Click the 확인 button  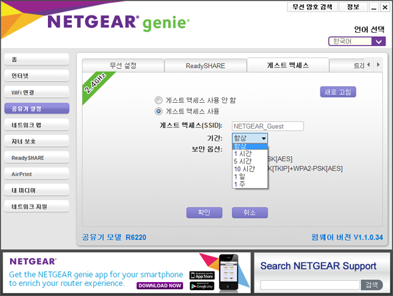[x=204, y=213]
